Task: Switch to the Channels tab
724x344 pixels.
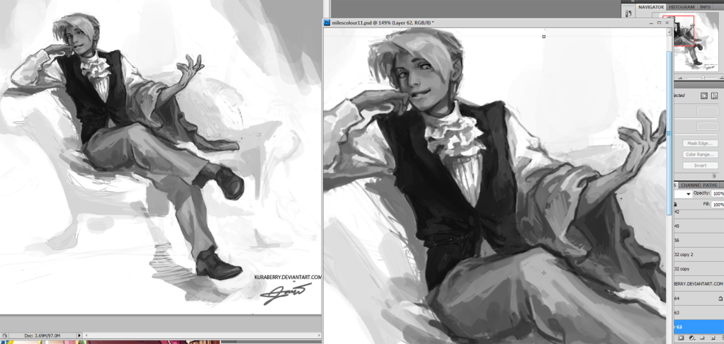Action: pos(689,185)
